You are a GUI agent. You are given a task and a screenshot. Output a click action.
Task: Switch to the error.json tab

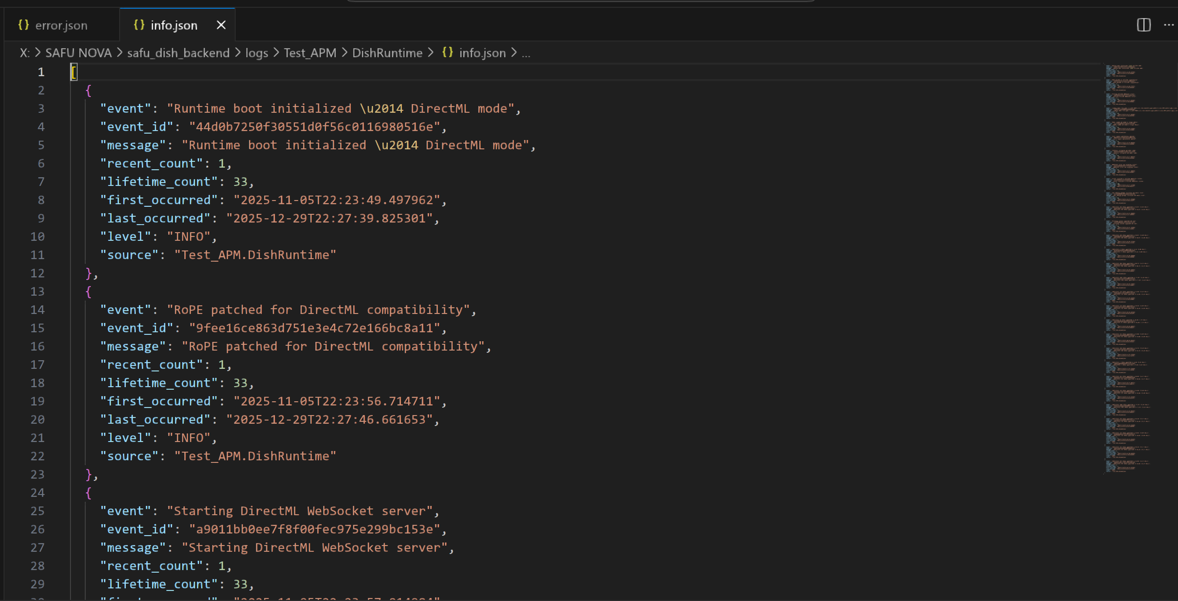tap(61, 25)
